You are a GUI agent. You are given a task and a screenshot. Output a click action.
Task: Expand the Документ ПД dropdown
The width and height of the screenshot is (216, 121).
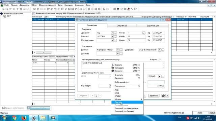coord(112,33)
